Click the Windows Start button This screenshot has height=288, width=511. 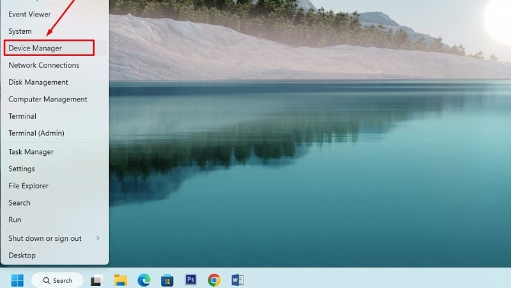click(17, 280)
